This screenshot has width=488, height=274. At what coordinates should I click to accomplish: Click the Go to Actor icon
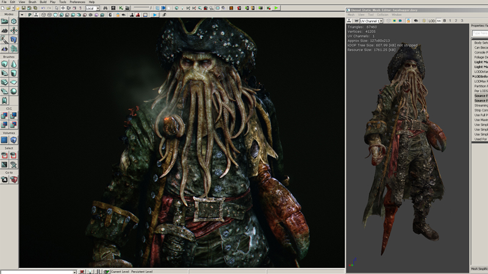tap(4, 180)
